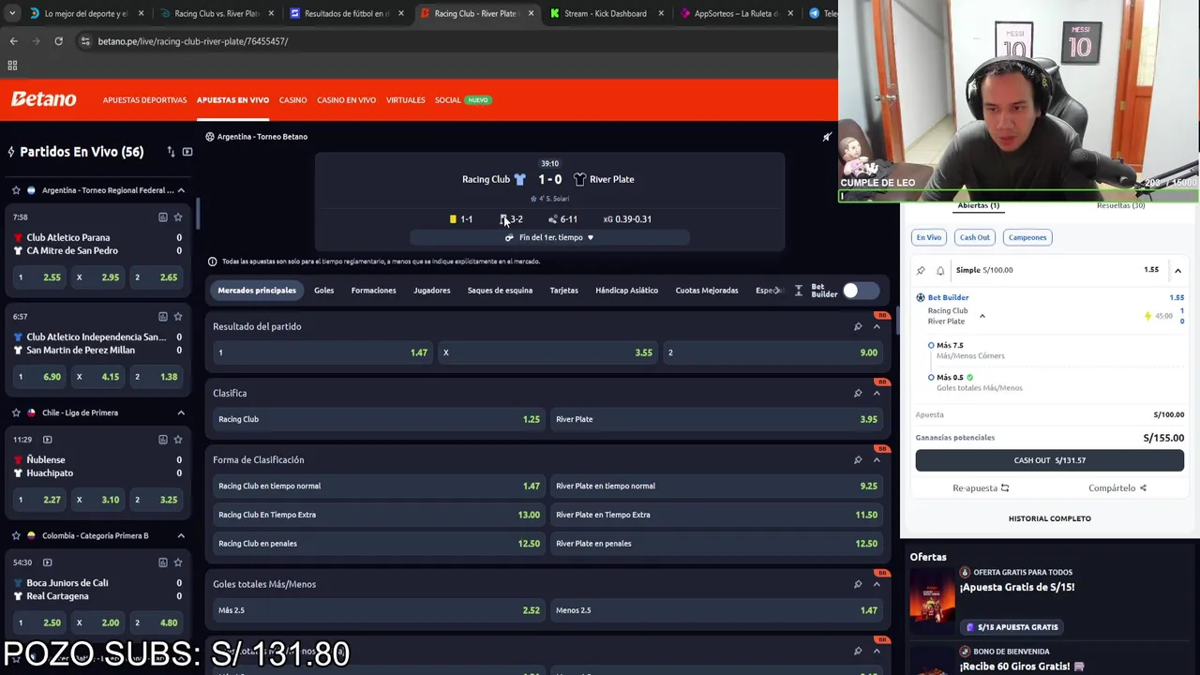The width and height of the screenshot is (1200, 675).
Task: Filter bets by En Vivo chip
Action: coord(928,237)
